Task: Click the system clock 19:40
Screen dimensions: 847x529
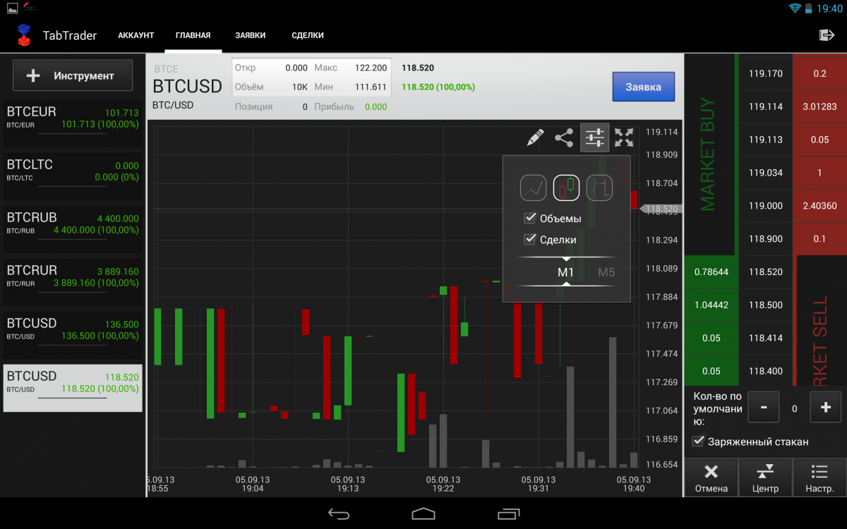Action: coord(829,8)
